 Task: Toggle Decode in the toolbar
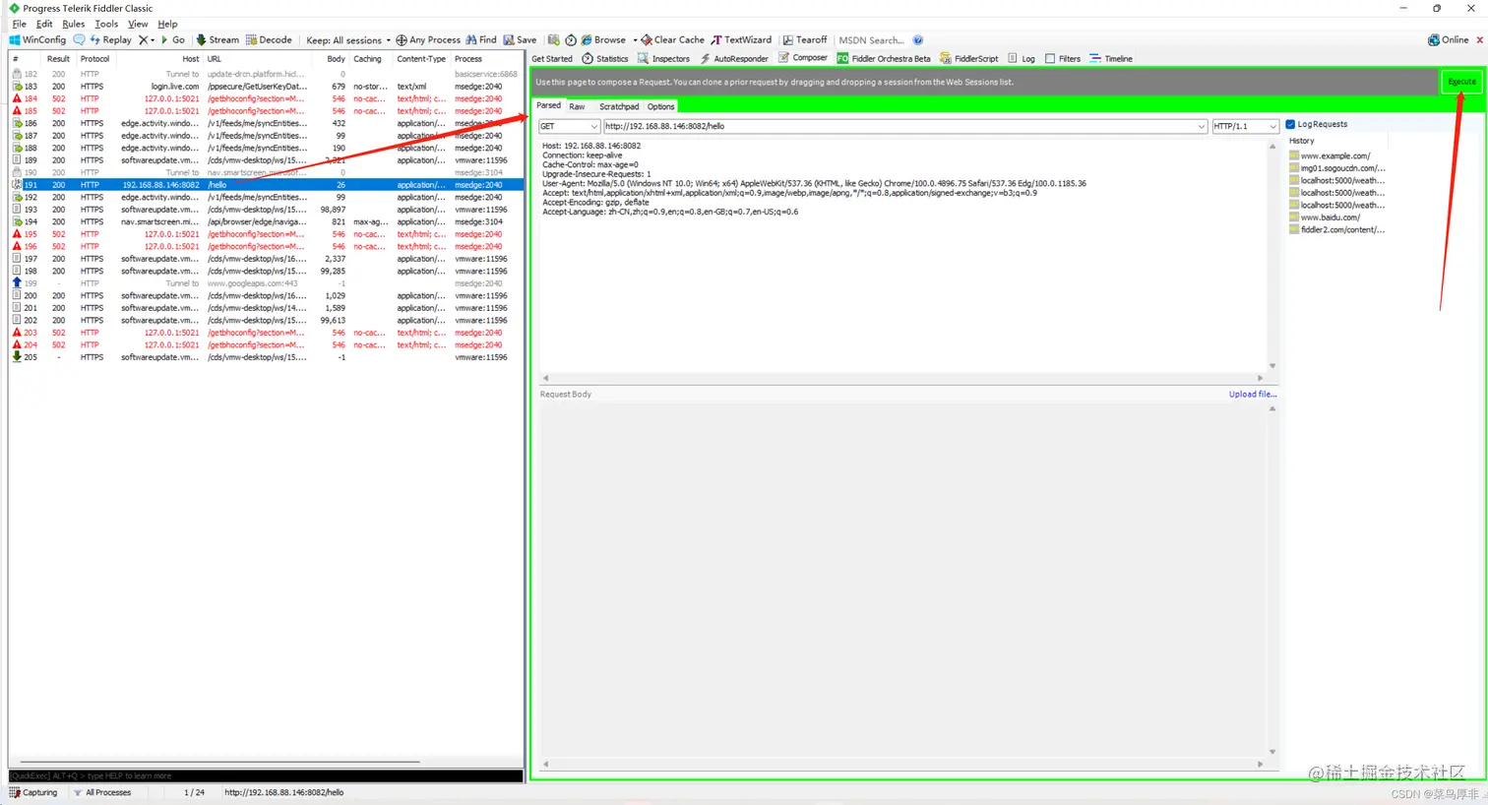click(x=269, y=40)
